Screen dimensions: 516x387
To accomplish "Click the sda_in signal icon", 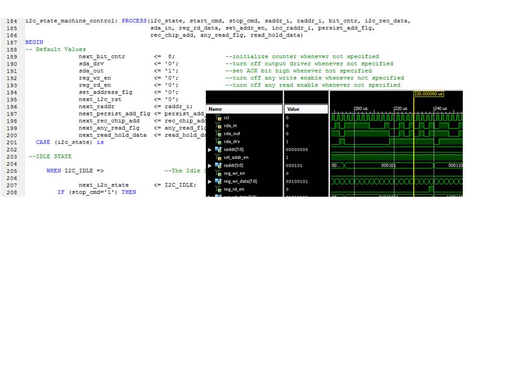I will click(218, 125).
